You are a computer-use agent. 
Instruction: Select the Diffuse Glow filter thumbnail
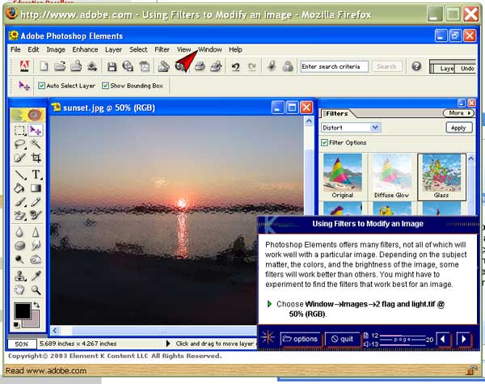(392, 177)
